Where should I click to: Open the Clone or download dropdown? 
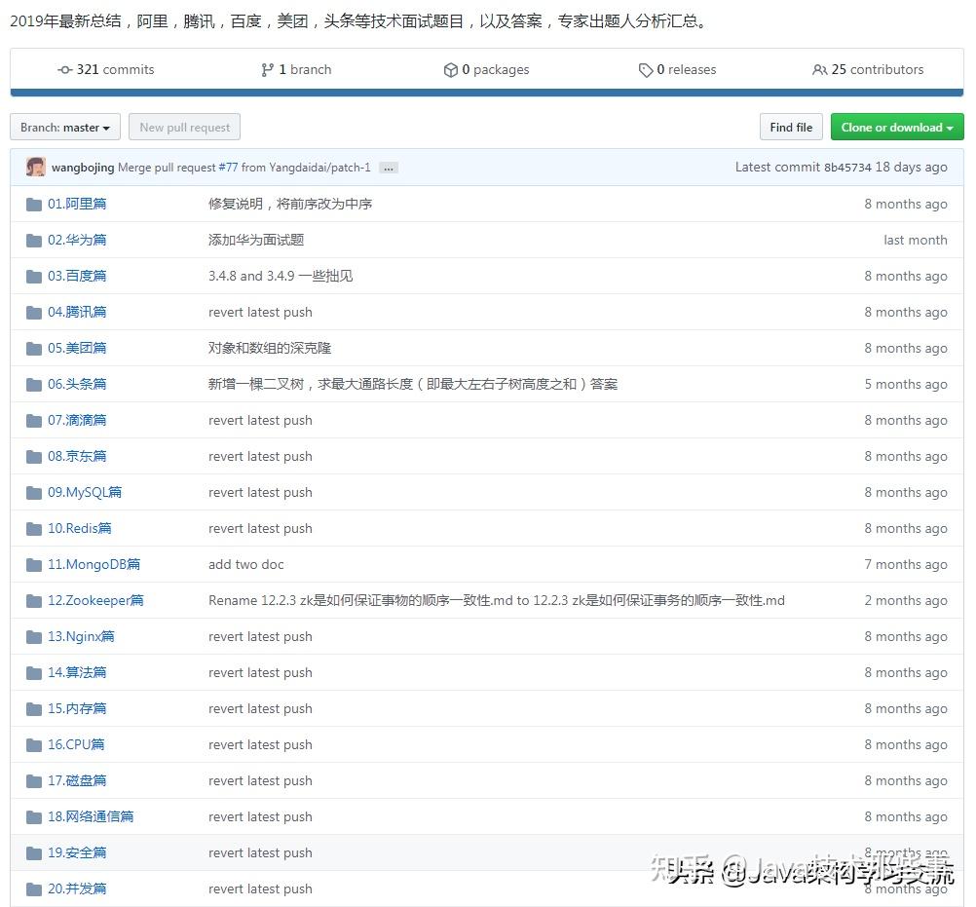(895, 127)
